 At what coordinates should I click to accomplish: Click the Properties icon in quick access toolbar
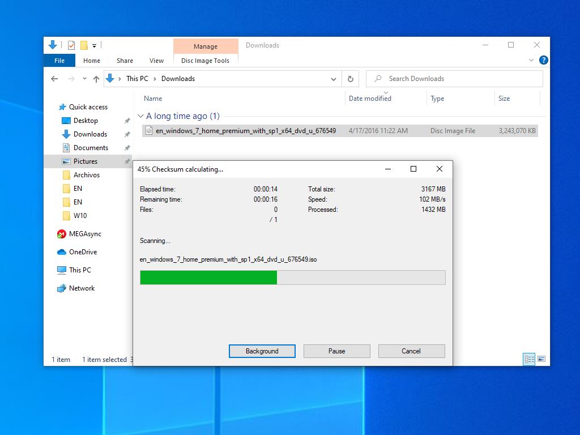(x=71, y=45)
